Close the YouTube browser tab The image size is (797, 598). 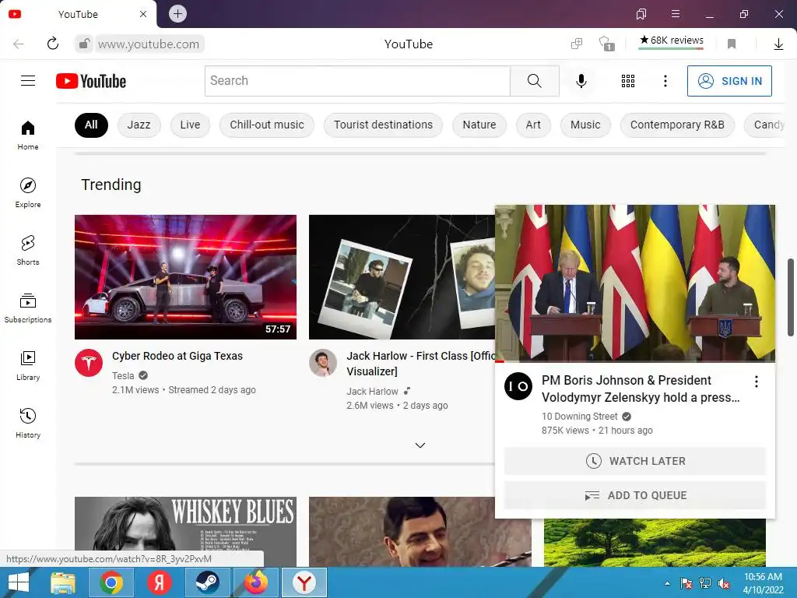tap(143, 14)
